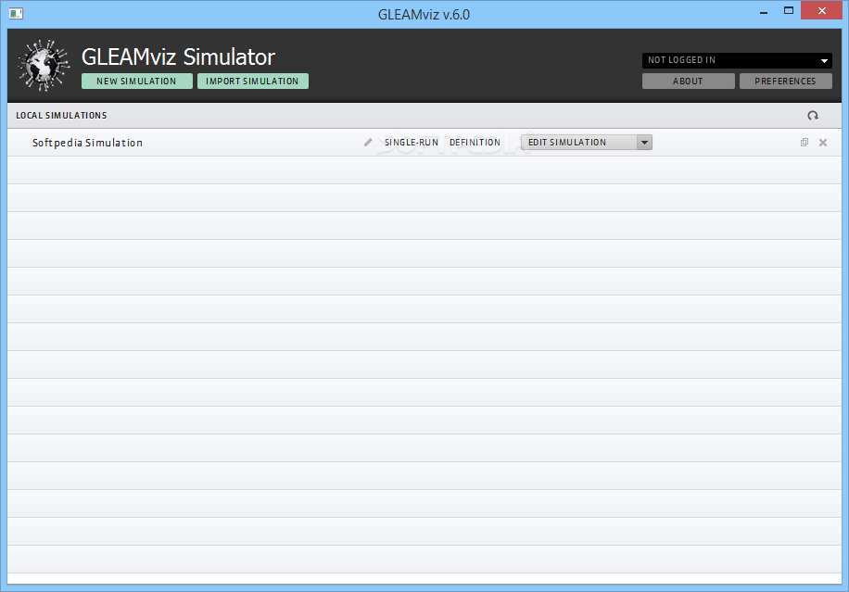
Task: Click the Import Simulation button
Action: point(253,82)
